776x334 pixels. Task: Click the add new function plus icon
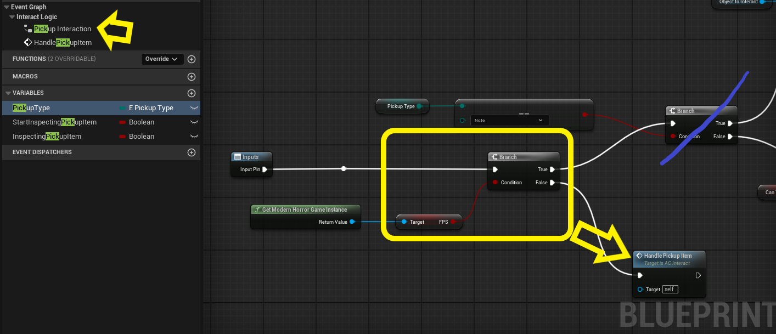(x=192, y=59)
